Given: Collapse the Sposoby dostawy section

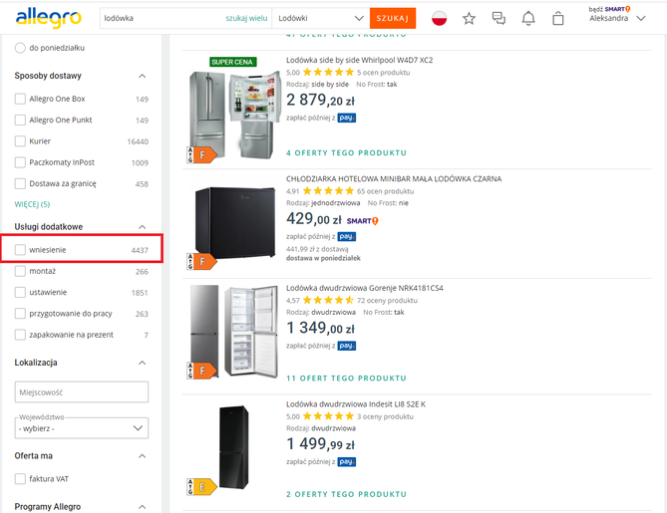Looking at the screenshot, I should coord(142,76).
